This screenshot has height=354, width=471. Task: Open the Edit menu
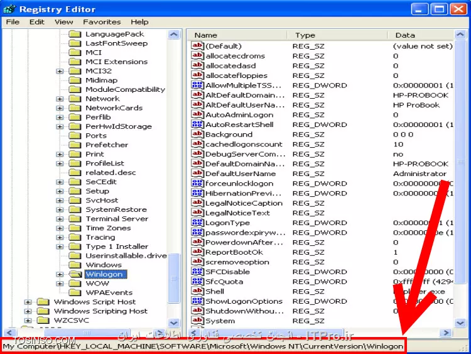coord(36,22)
